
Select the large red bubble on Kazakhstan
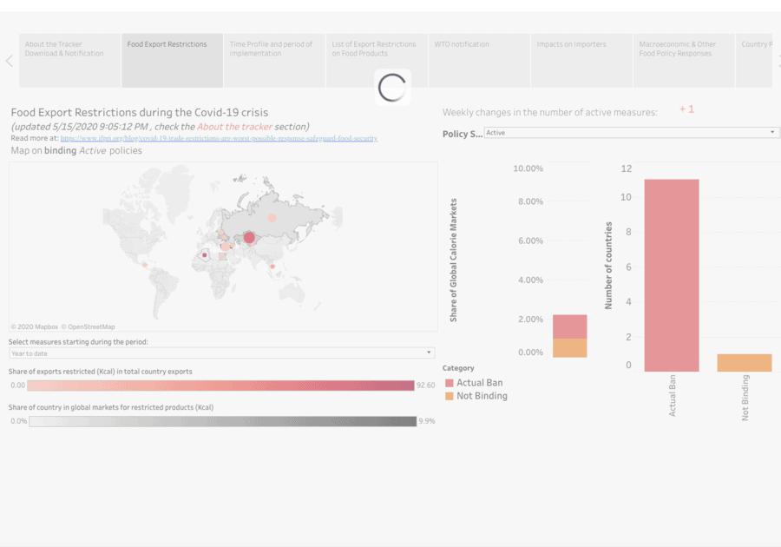point(249,237)
